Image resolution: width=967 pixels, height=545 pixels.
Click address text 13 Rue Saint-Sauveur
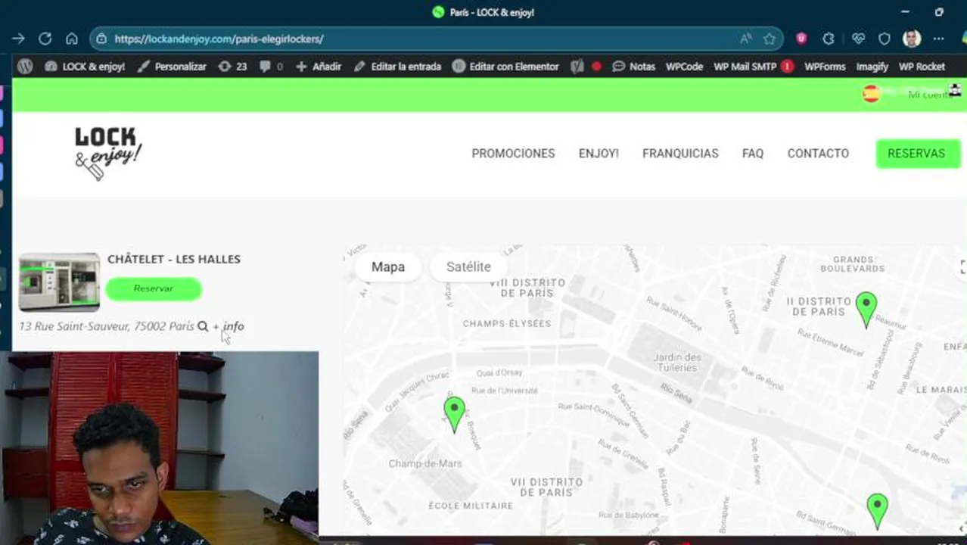[107, 326]
